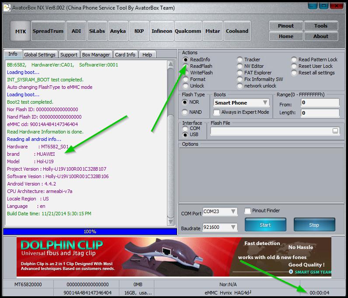348x298 pixels.
Task: Select the SpreadTrum platform button
Action: pyautogui.click(x=48, y=31)
